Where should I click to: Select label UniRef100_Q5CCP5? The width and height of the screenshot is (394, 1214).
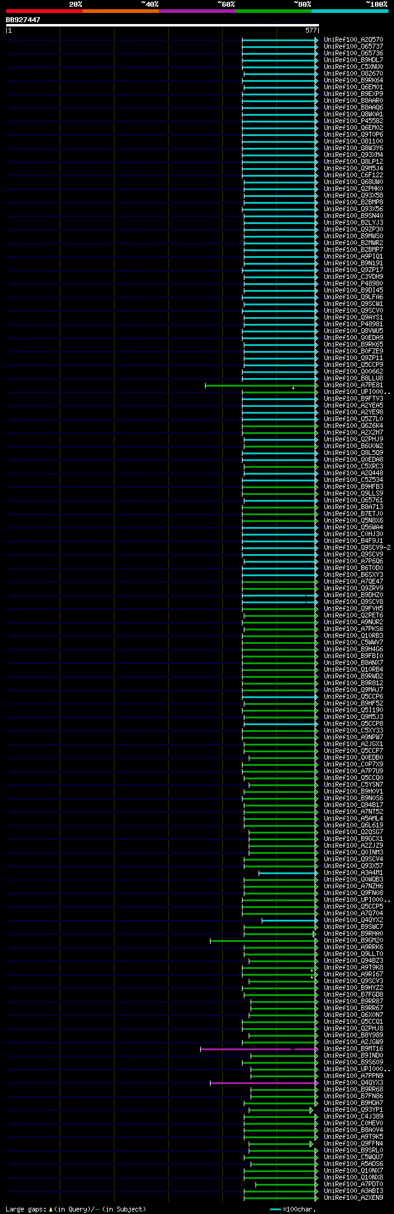pyautogui.click(x=353, y=907)
